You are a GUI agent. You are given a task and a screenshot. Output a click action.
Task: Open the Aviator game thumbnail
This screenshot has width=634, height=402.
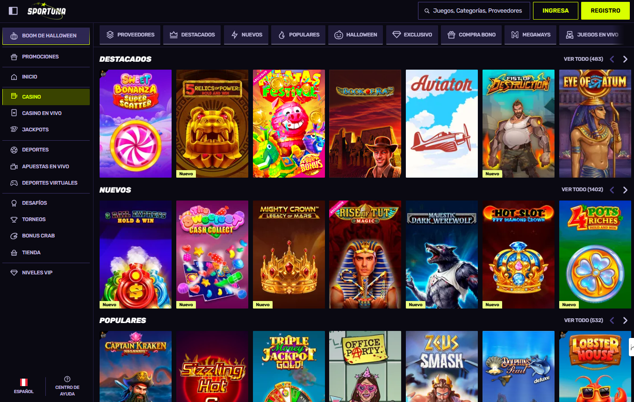(442, 124)
